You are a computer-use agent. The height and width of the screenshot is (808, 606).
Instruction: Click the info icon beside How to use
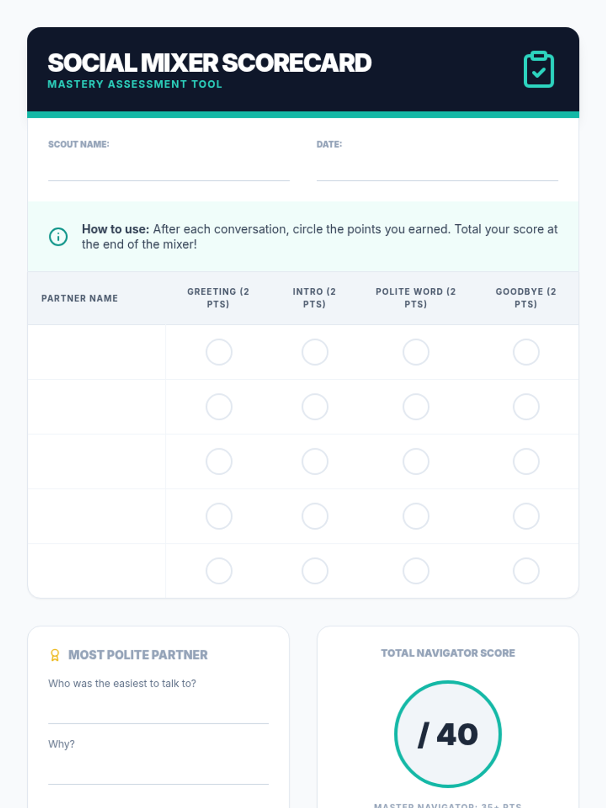point(58,236)
